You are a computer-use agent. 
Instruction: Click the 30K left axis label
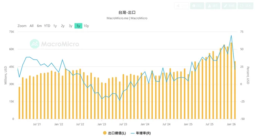(12, 84)
